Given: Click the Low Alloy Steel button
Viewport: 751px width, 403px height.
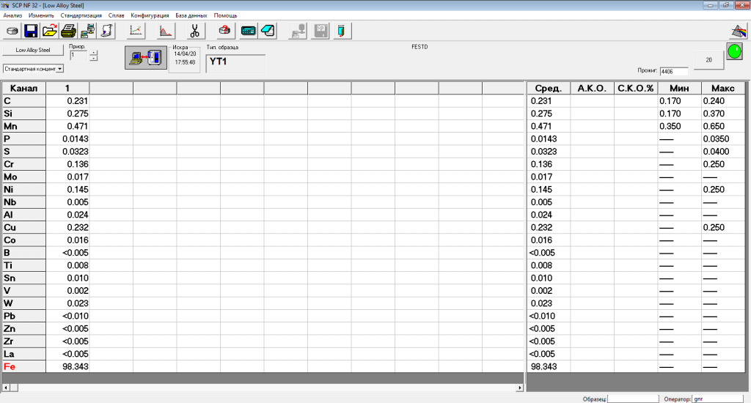Looking at the screenshot, I should coord(34,51).
